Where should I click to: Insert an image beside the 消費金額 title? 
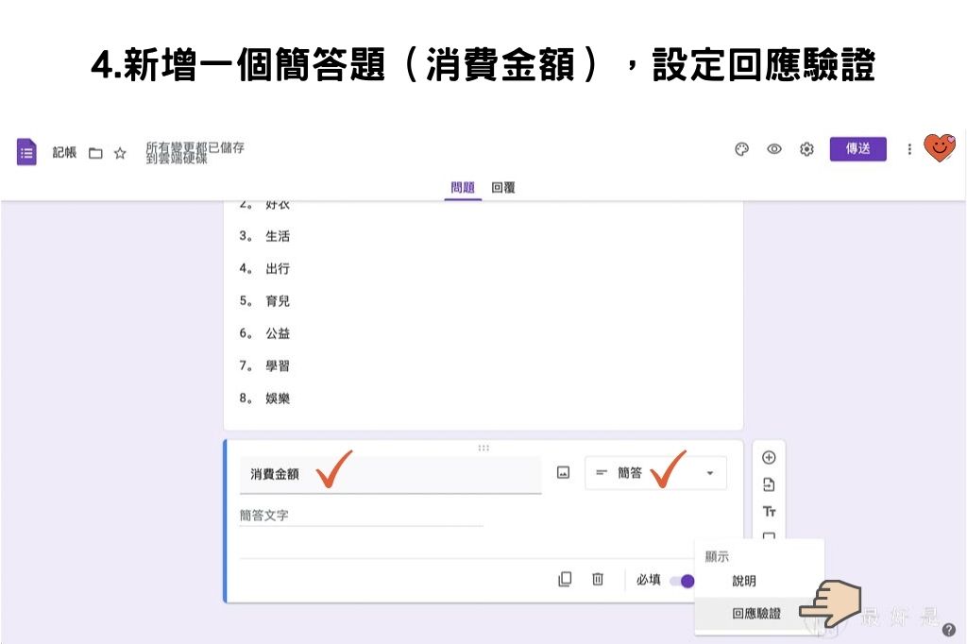[563, 472]
